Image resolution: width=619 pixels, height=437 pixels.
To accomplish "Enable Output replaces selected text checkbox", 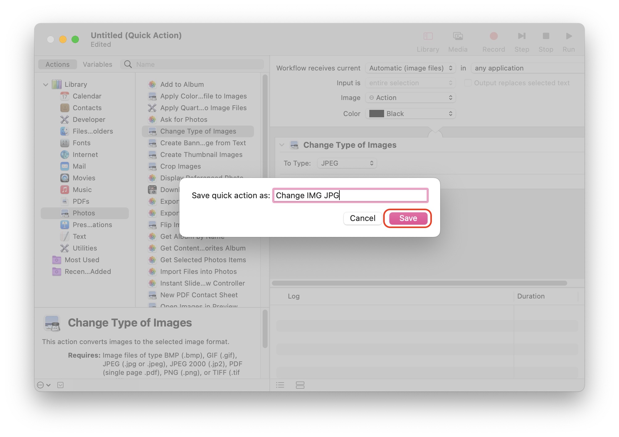I will pos(468,83).
